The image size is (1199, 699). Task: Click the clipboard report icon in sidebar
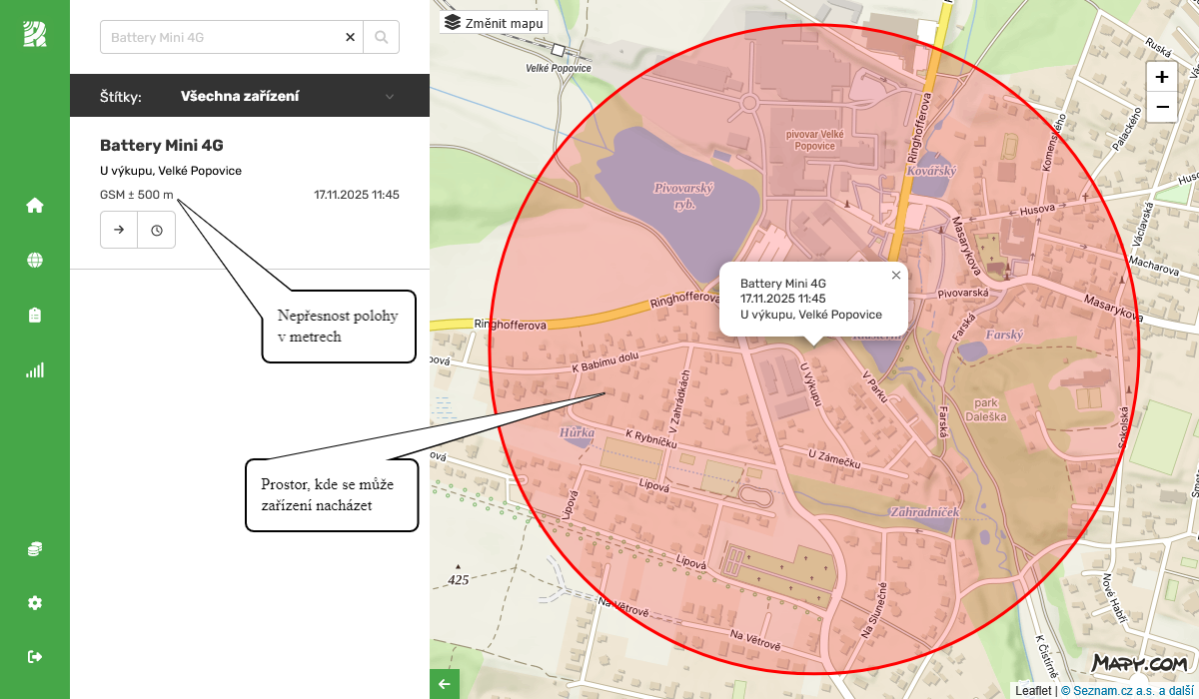(34, 314)
